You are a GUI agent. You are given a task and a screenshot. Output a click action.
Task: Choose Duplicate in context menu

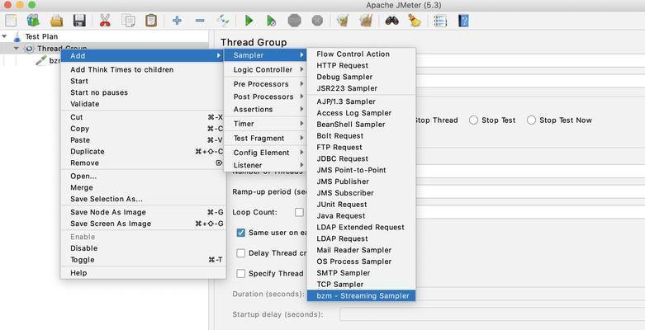[143, 151]
